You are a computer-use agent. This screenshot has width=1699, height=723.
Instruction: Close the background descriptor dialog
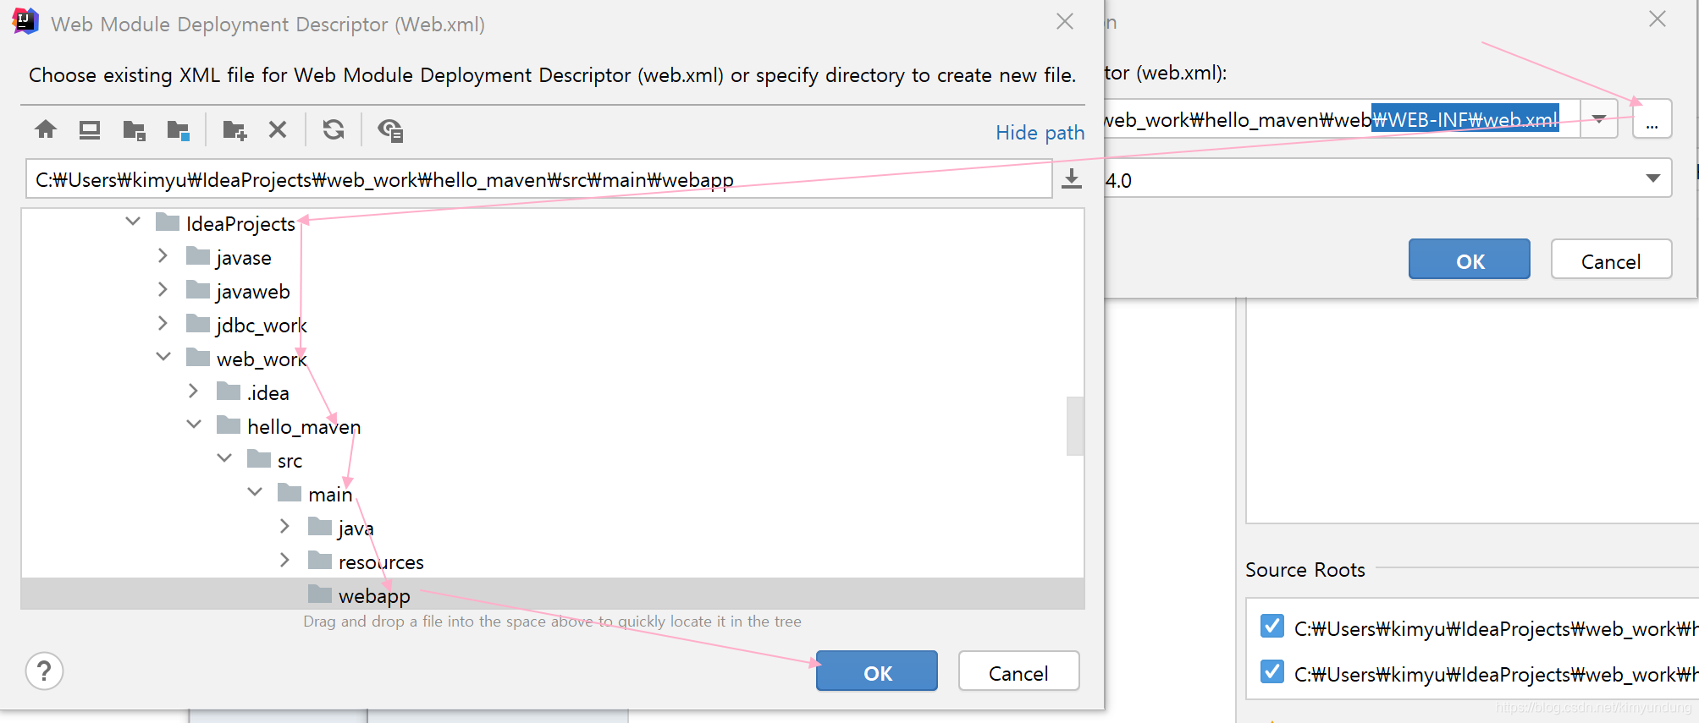point(1658,19)
